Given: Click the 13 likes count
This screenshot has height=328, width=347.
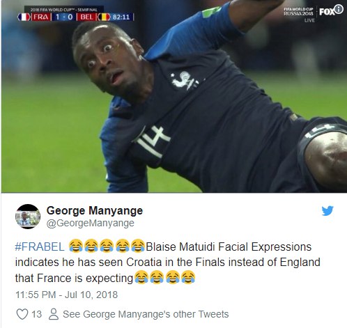Looking at the screenshot, I should [x=36, y=314].
